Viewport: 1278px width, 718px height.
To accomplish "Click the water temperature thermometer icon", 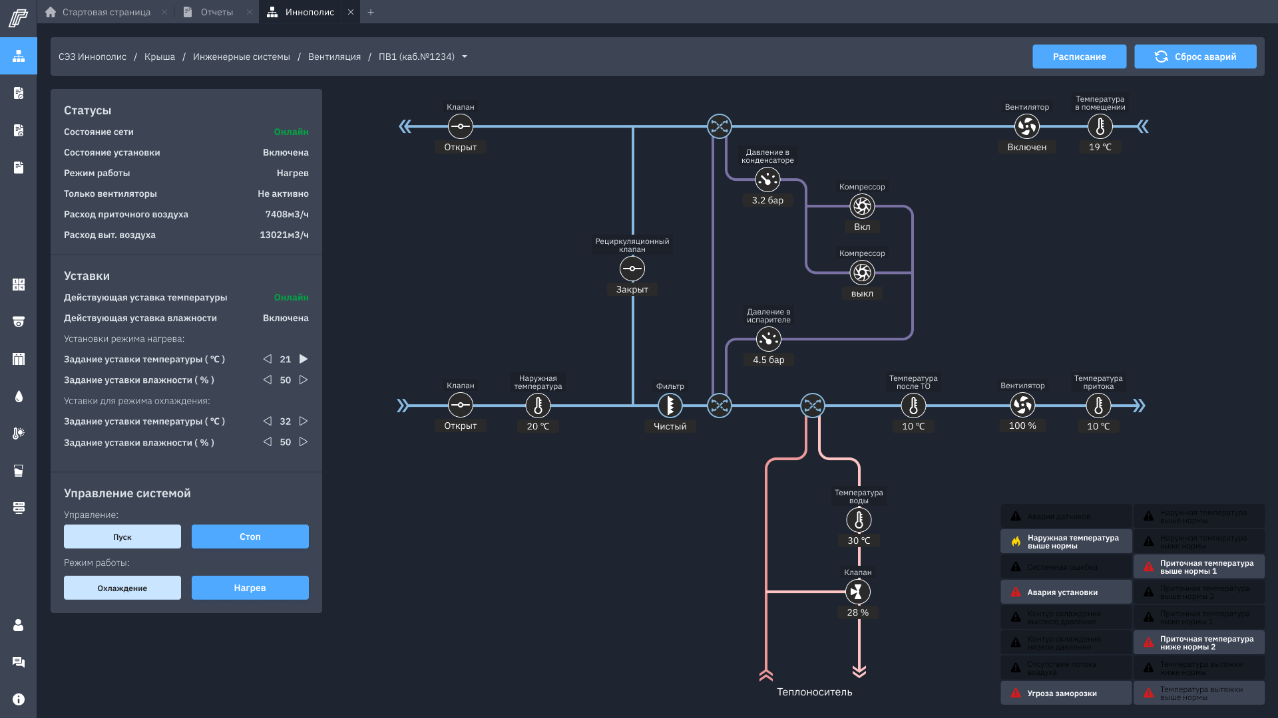I will click(859, 520).
